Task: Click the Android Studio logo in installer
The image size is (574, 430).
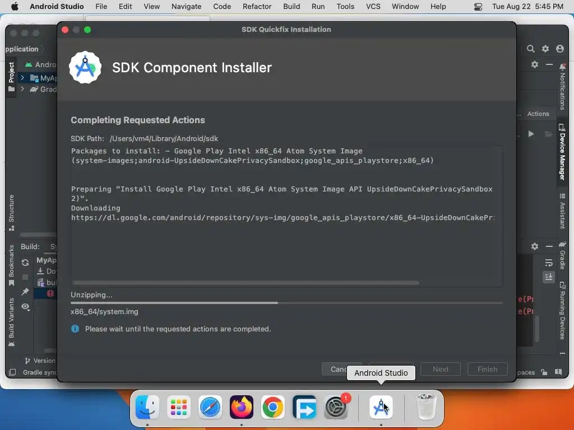Action: click(x=85, y=67)
